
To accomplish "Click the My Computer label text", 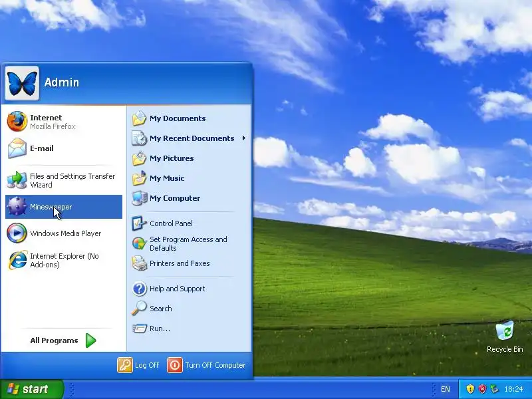I will coord(175,198).
